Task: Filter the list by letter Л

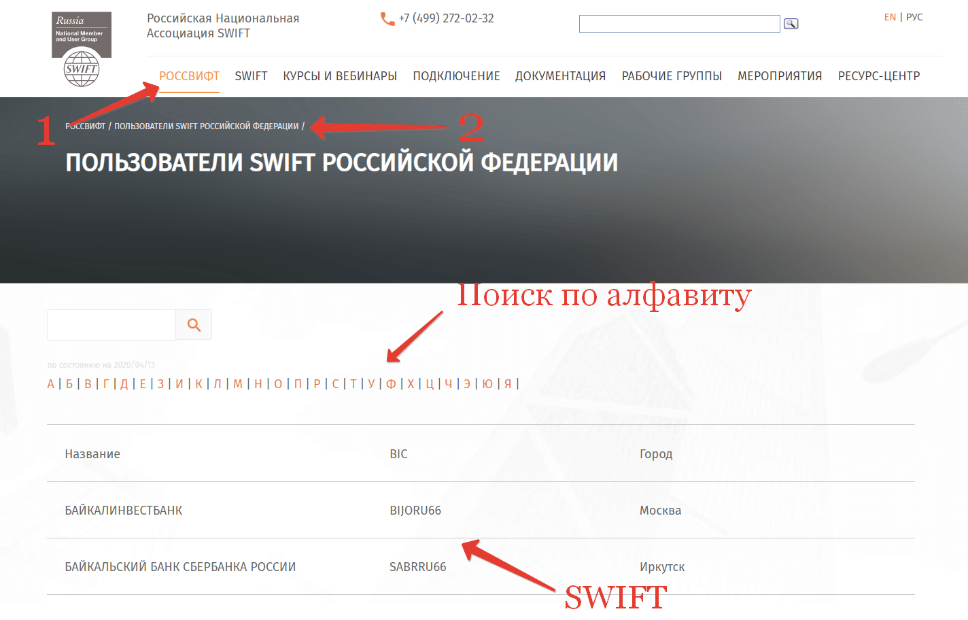Action: 218,384
